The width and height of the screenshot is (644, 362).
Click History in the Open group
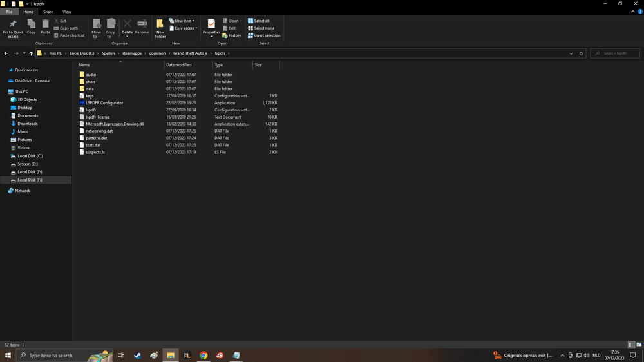[232, 35]
